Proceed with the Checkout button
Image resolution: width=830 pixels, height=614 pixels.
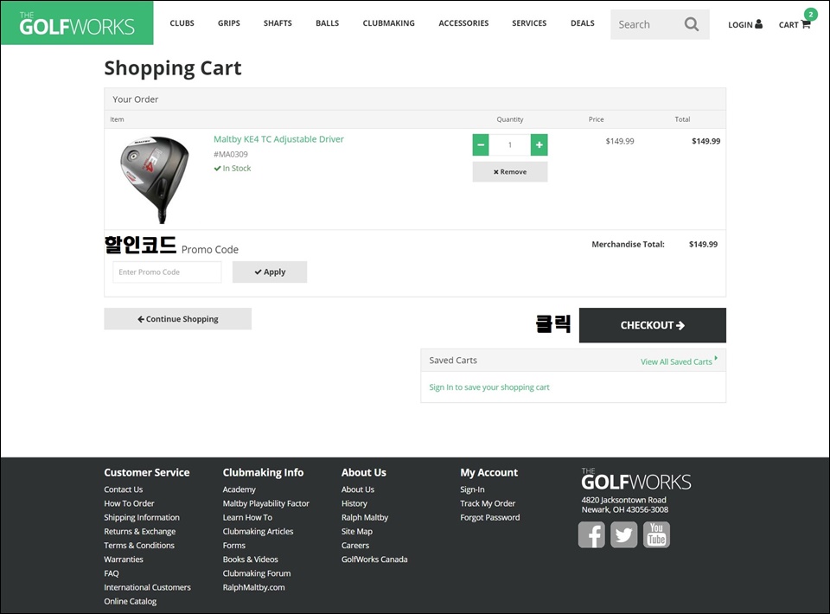(x=653, y=325)
